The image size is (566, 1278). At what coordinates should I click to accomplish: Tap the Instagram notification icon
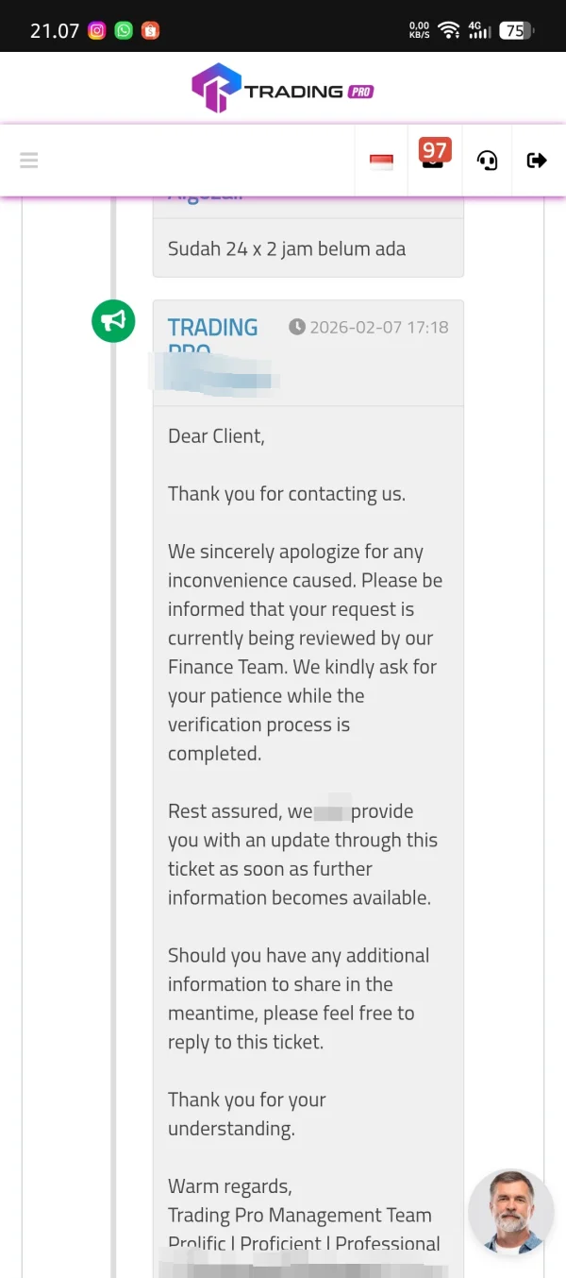tap(96, 30)
